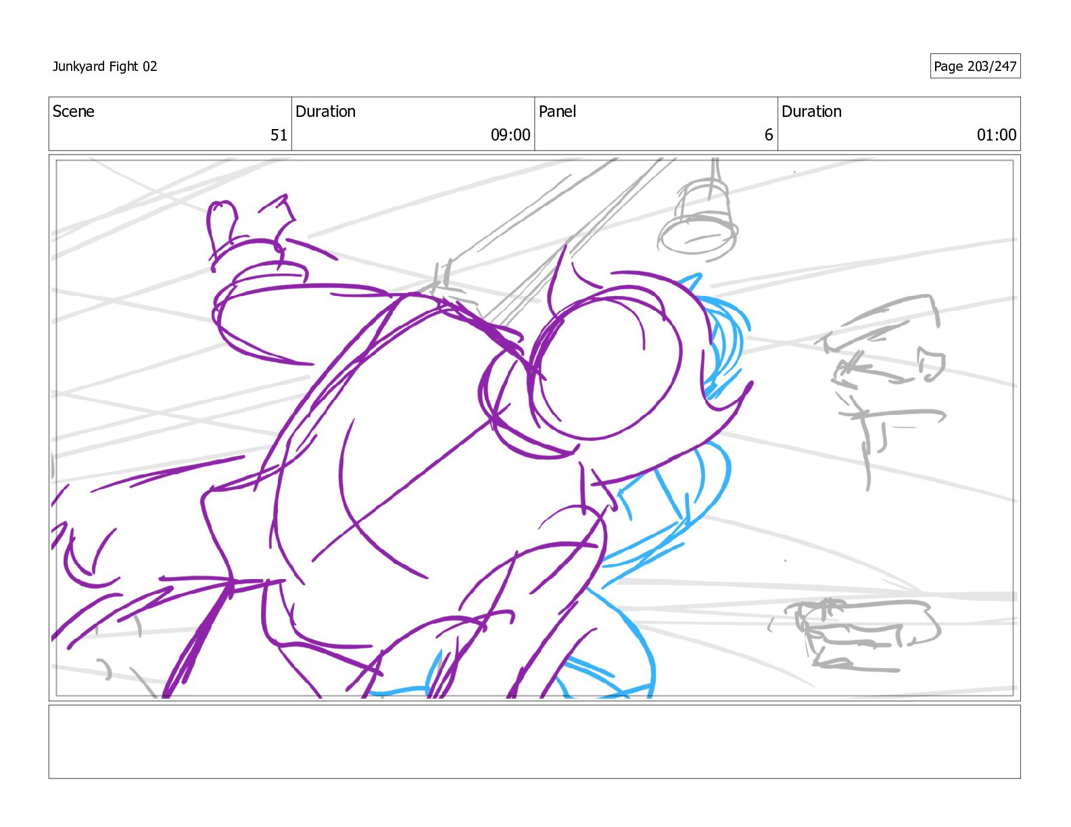Click the empty notes box below the sketch

click(534, 742)
